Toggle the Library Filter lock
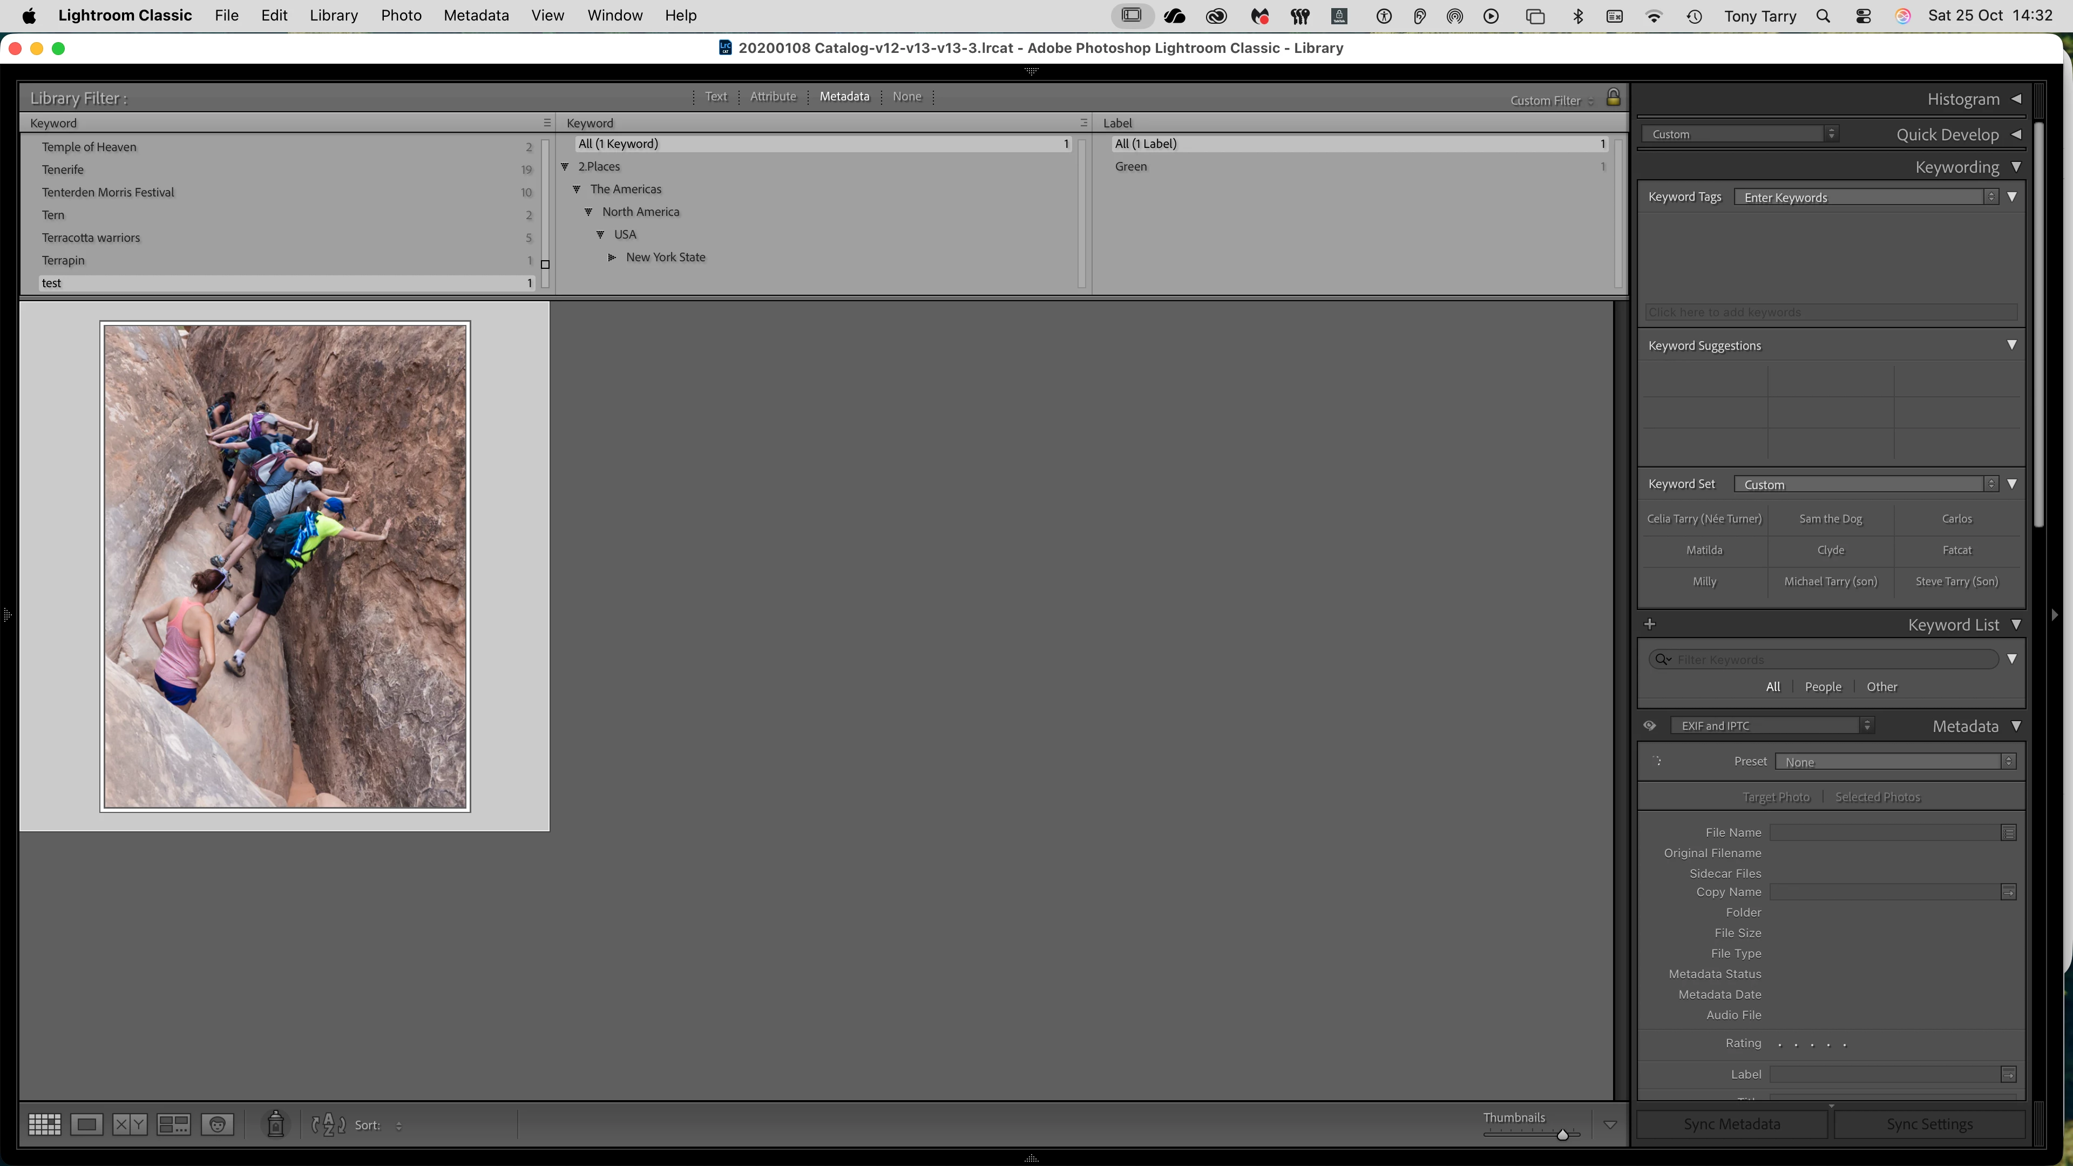This screenshot has height=1166, width=2073. pyautogui.click(x=1613, y=98)
